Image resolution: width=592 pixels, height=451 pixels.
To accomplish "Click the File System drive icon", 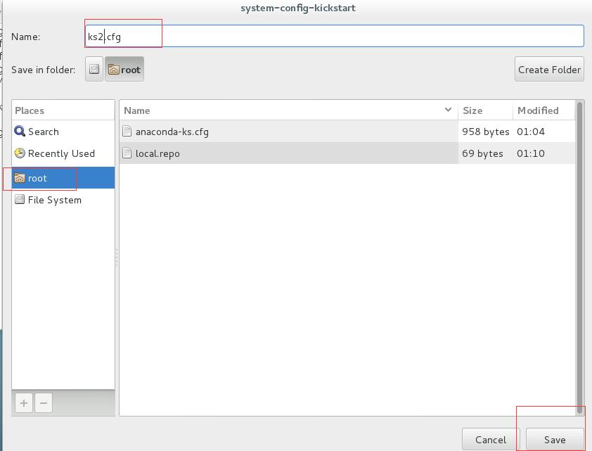I will [20, 199].
